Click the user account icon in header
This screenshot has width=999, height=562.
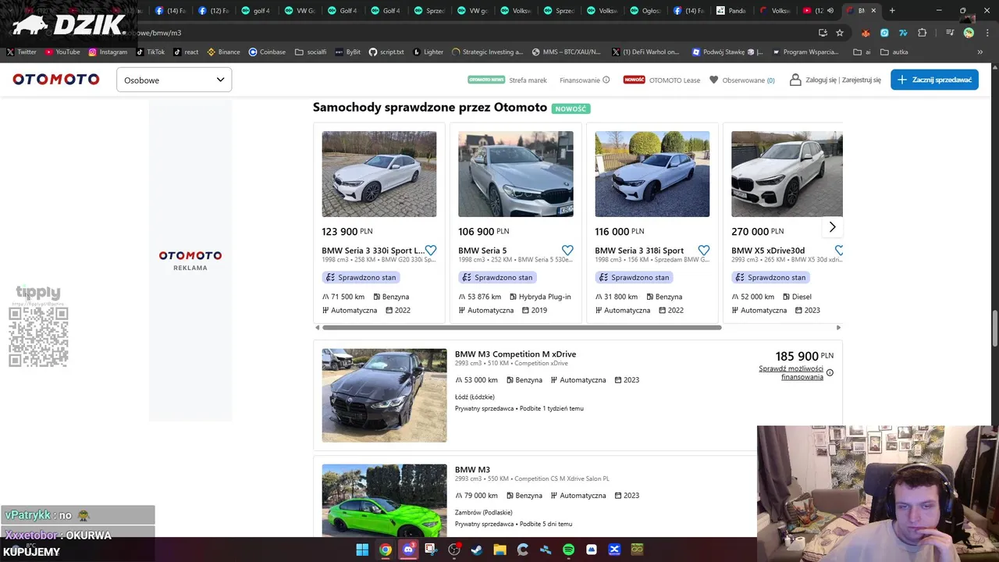(x=795, y=80)
